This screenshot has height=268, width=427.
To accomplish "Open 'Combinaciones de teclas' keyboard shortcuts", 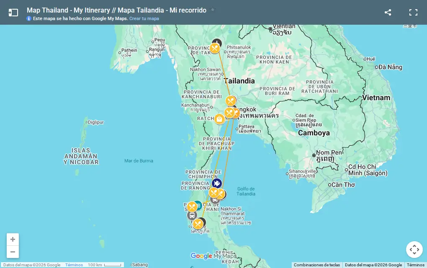I will [x=317, y=265].
